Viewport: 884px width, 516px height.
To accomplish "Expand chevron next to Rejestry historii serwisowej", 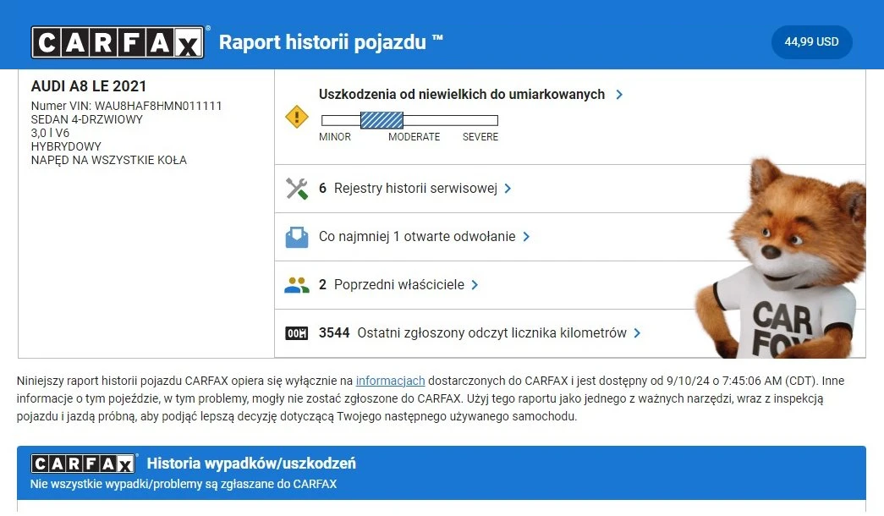I will [508, 189].
